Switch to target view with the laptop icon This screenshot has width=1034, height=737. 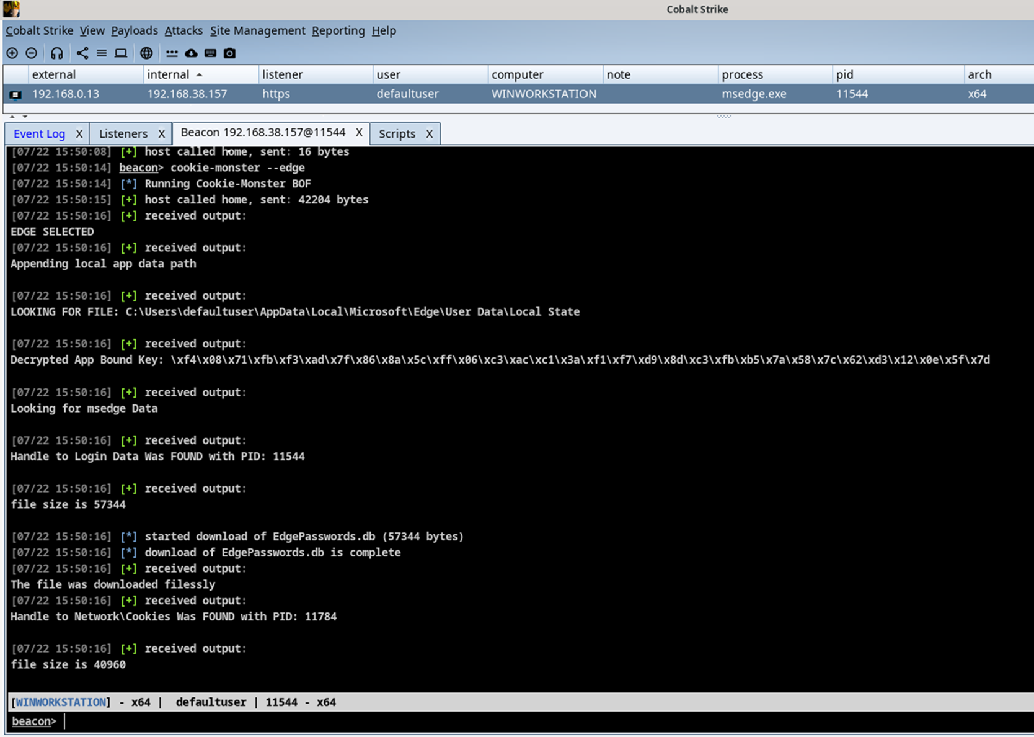pos(121,53)
